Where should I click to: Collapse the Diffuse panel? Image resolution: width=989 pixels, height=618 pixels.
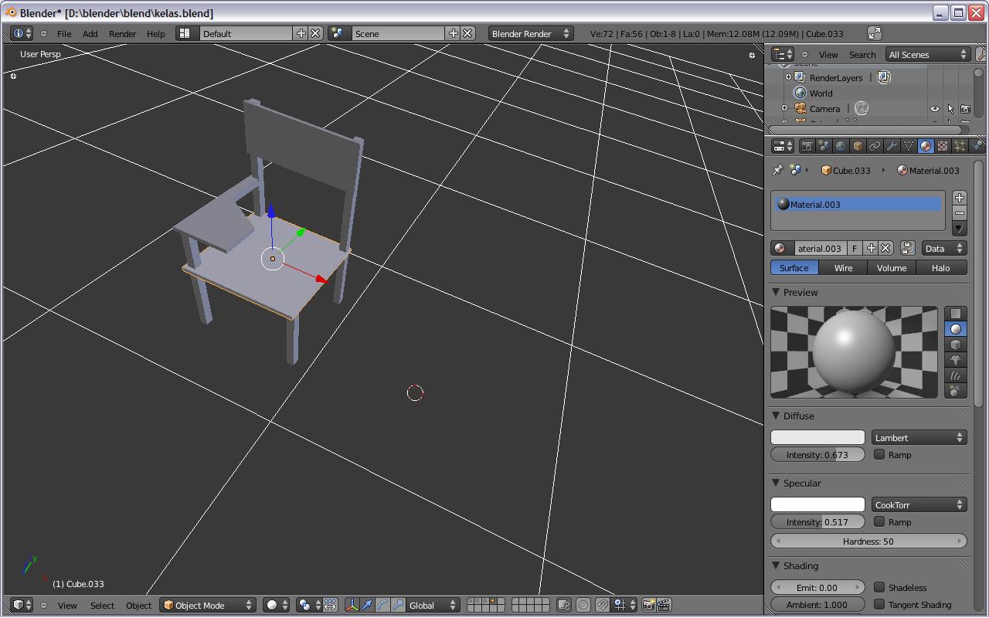[x=776, y=416]
